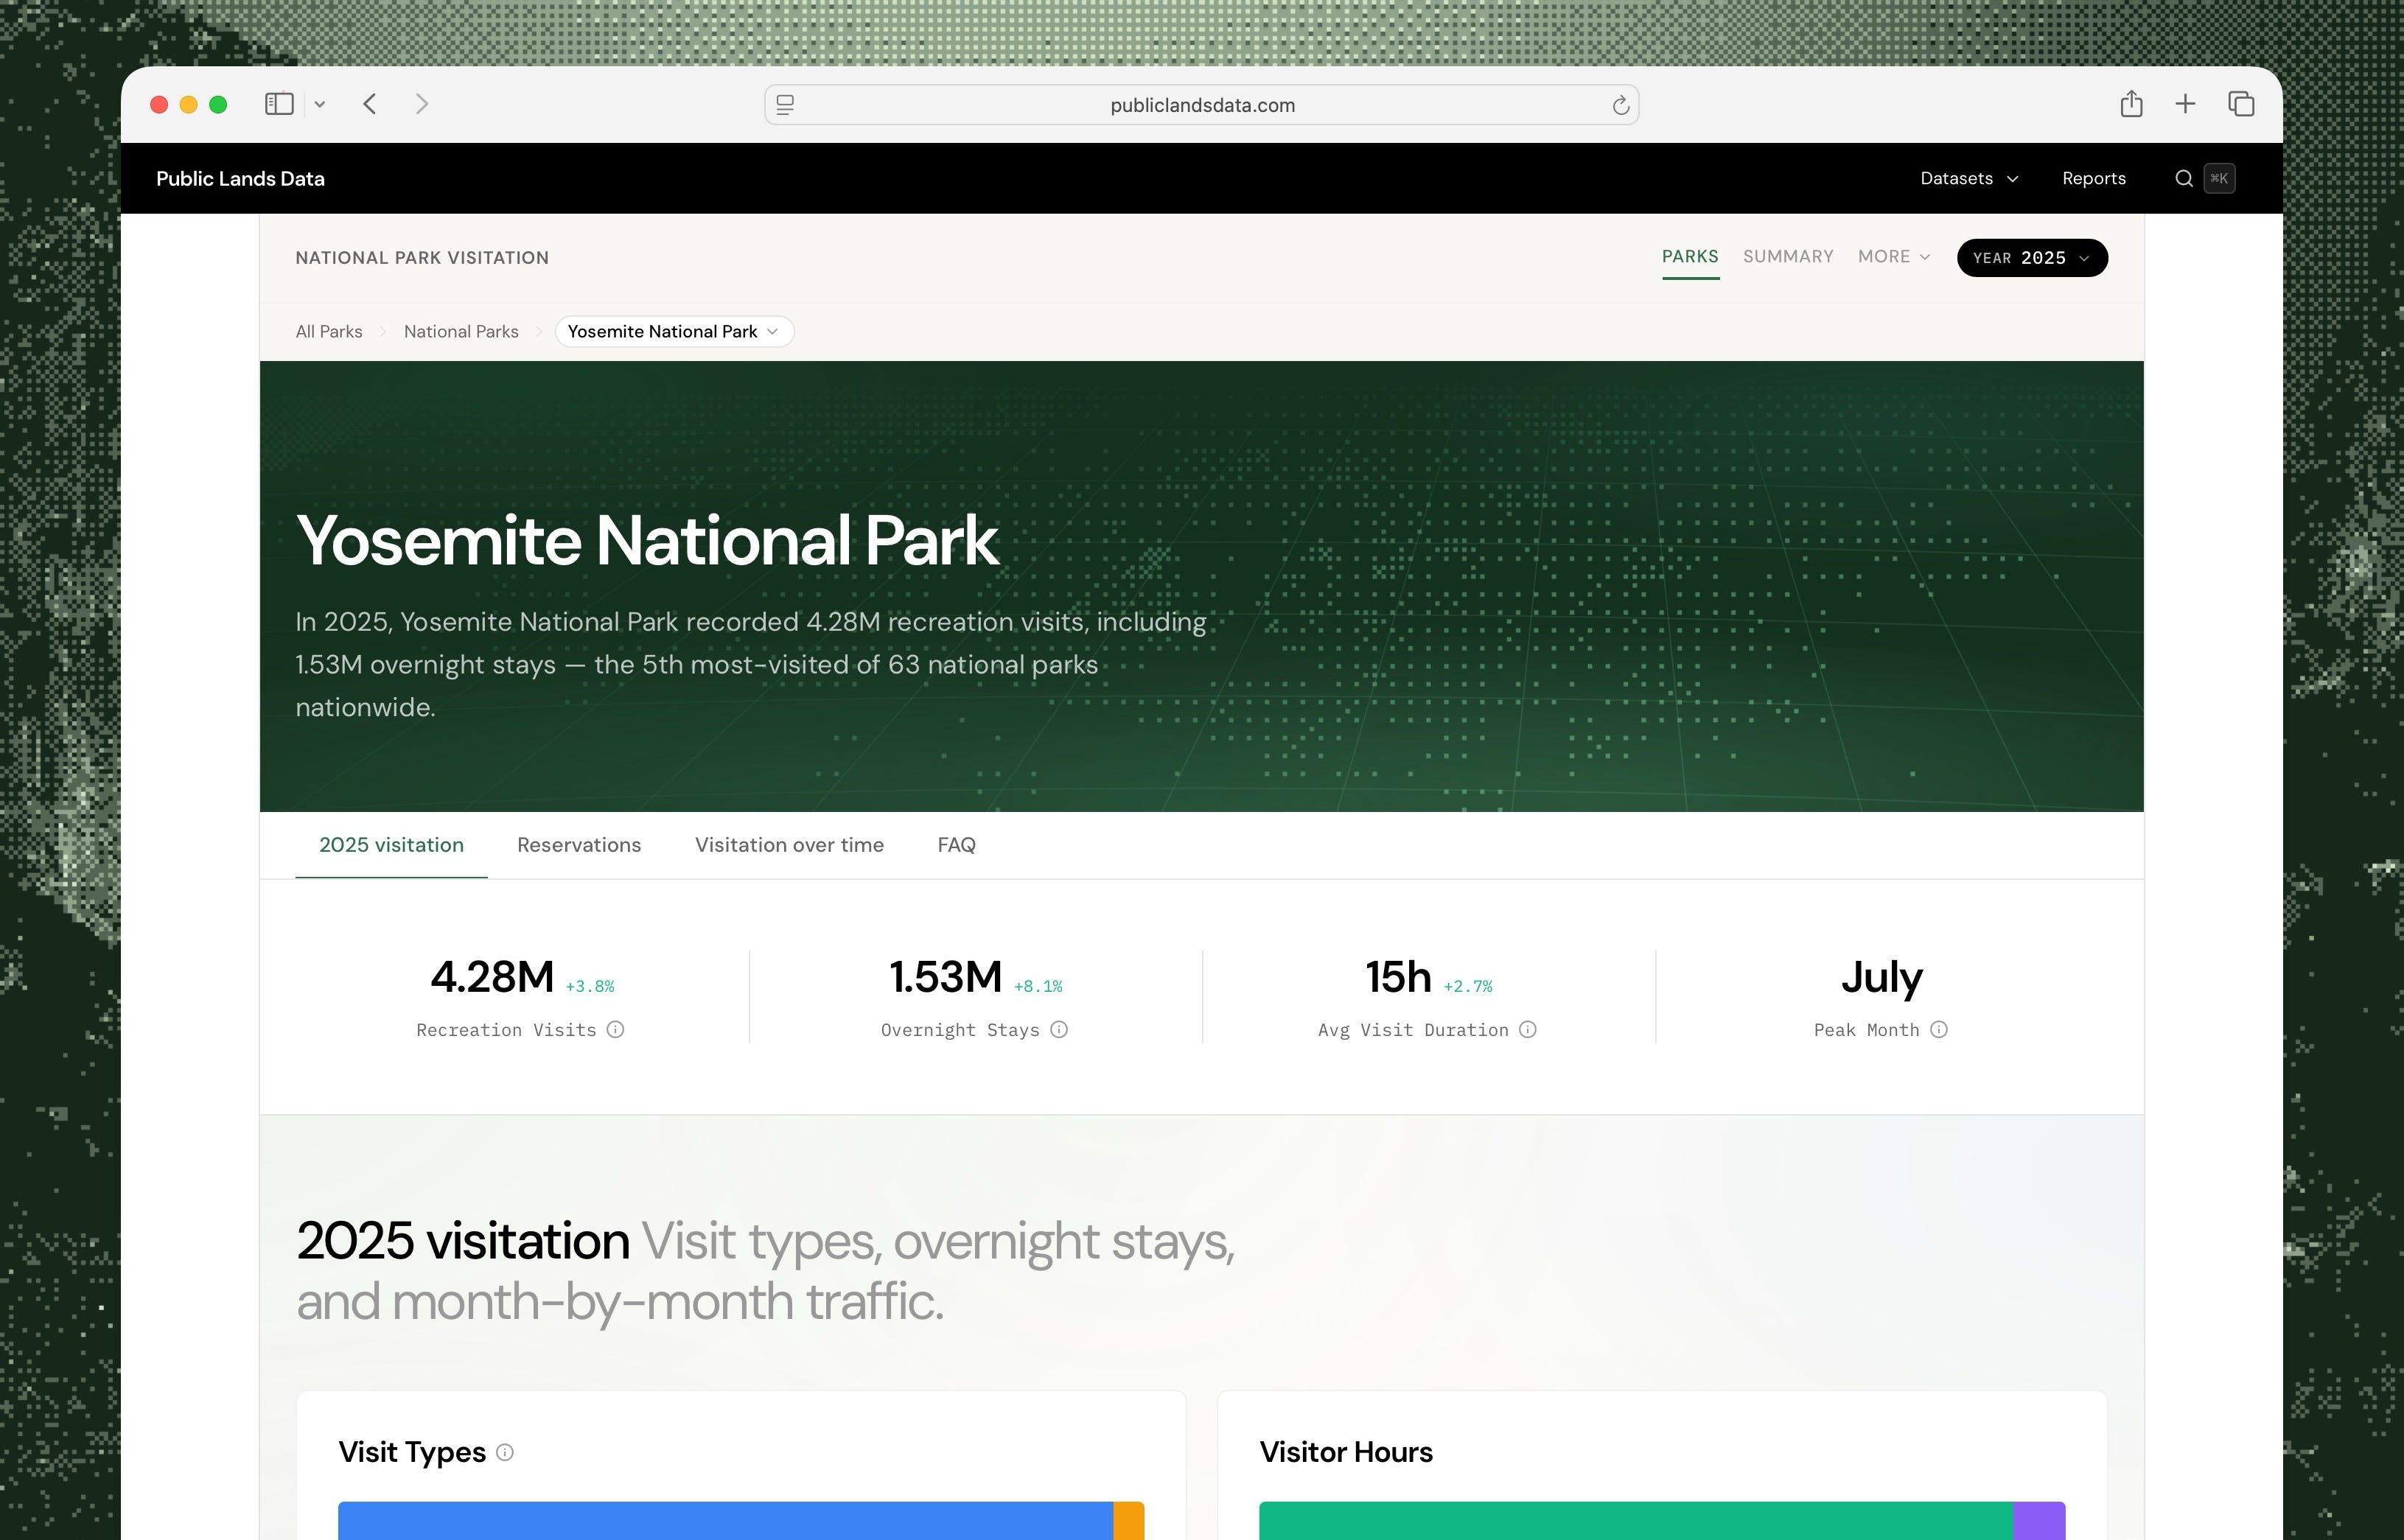This screenshot has height=1540, width=2404.
Task: Click the search magnifier icon
Action: click(2184, 178)
